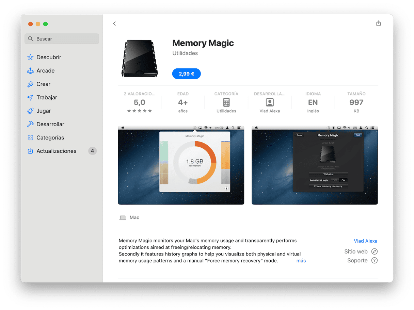Screen dimensions: 414x310
Task: Click the five-star rating icons
Action: pos(140,111)
